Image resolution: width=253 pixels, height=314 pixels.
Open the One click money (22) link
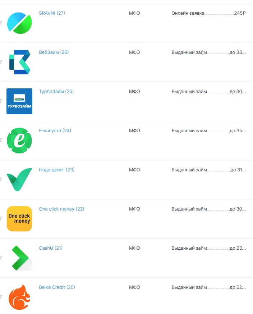point(61,209)
